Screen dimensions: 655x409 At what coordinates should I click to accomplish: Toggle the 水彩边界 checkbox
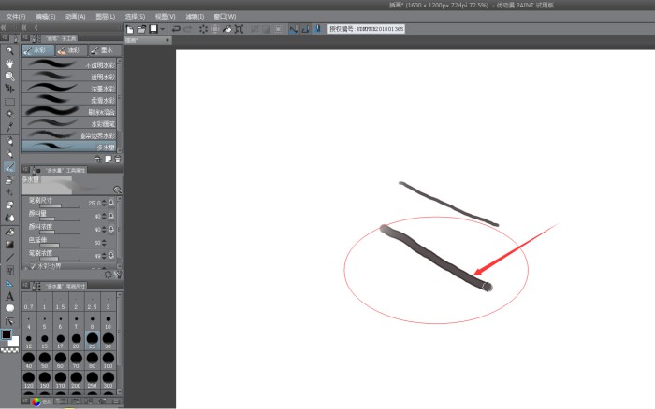tap(32, 266)
